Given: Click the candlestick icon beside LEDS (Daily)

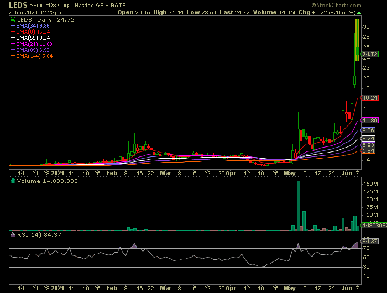Looking at the screenshot, I should pyautogui.click(x=13, y=19).
